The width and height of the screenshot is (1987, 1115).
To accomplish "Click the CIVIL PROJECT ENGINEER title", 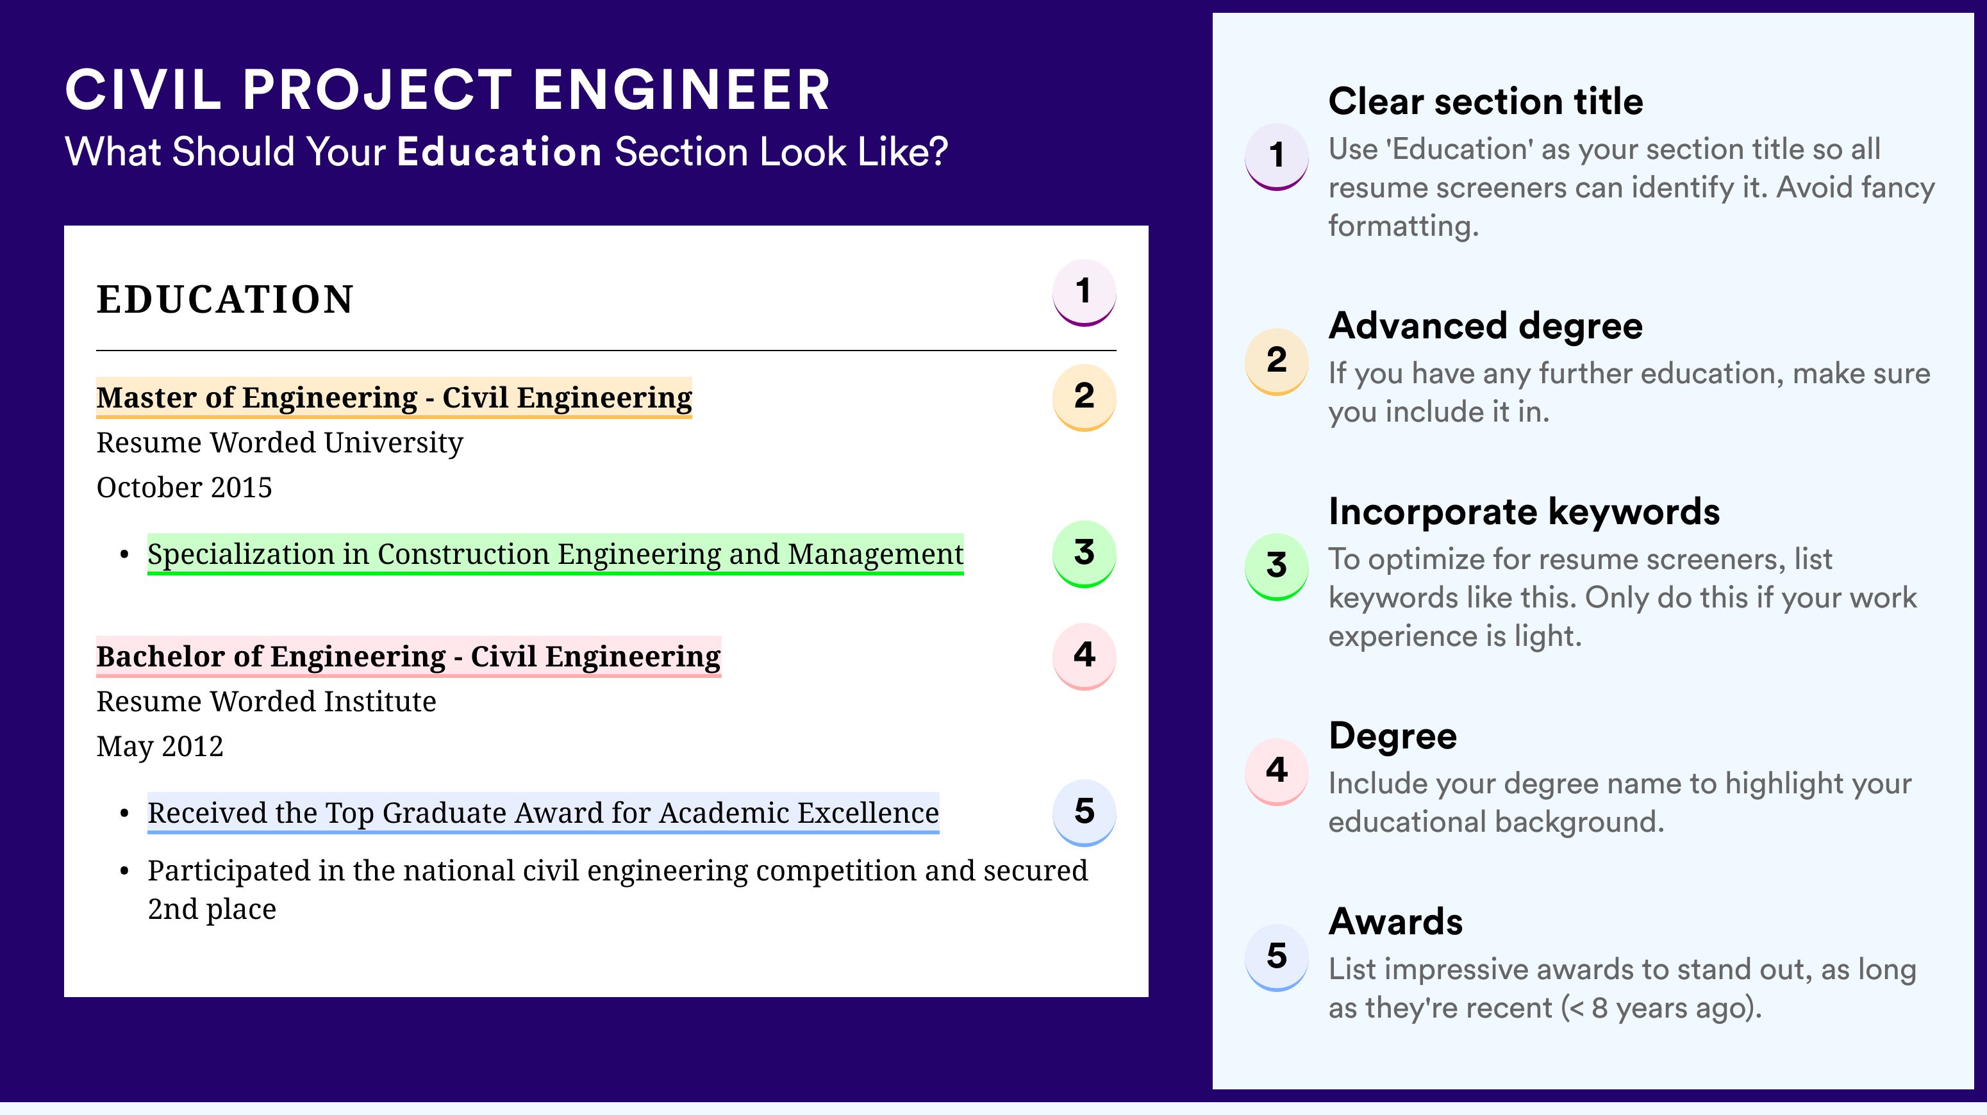I will [x=447, y=90].
